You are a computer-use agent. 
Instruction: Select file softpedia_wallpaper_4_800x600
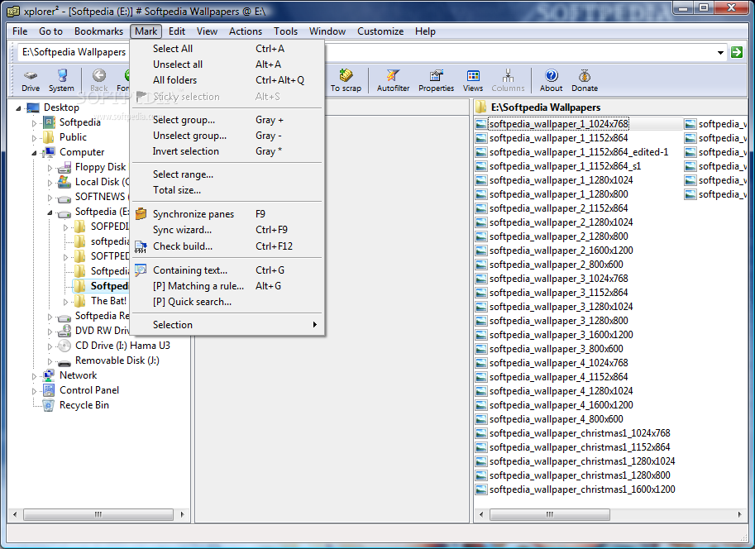click(557, 419)
